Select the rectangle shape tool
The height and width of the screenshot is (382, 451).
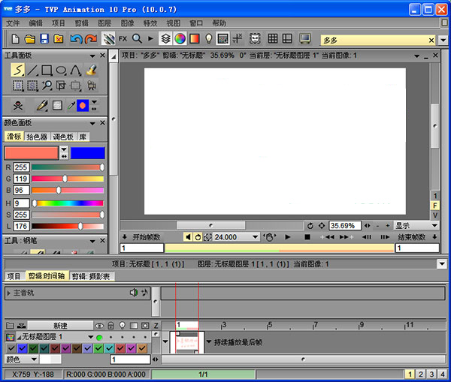(x=47, y=70)
